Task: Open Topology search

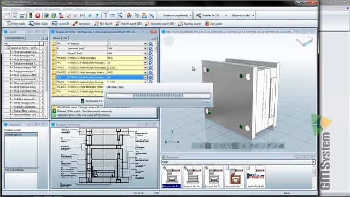Action: (190, 24)
